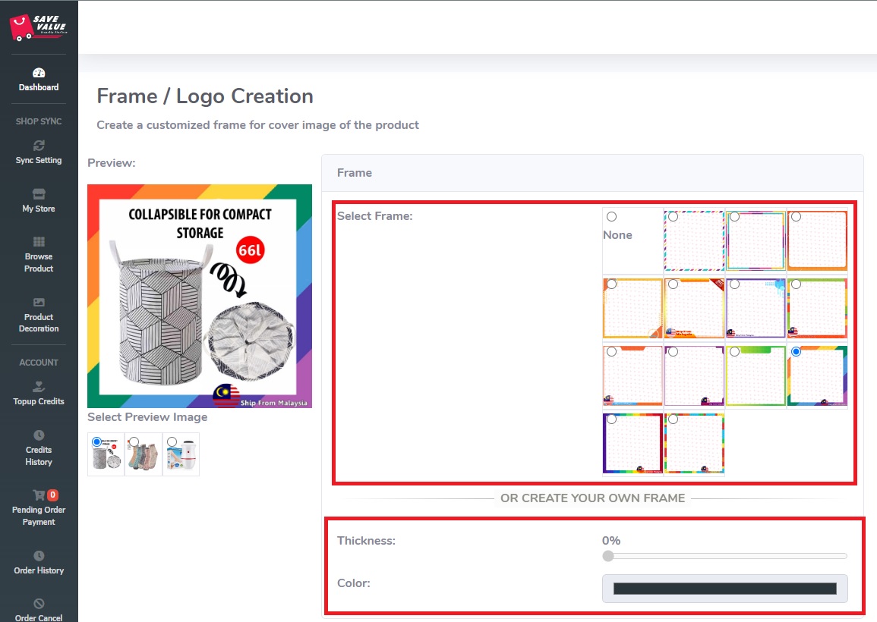Open the frame Color picker swatch

click(724, 589)
